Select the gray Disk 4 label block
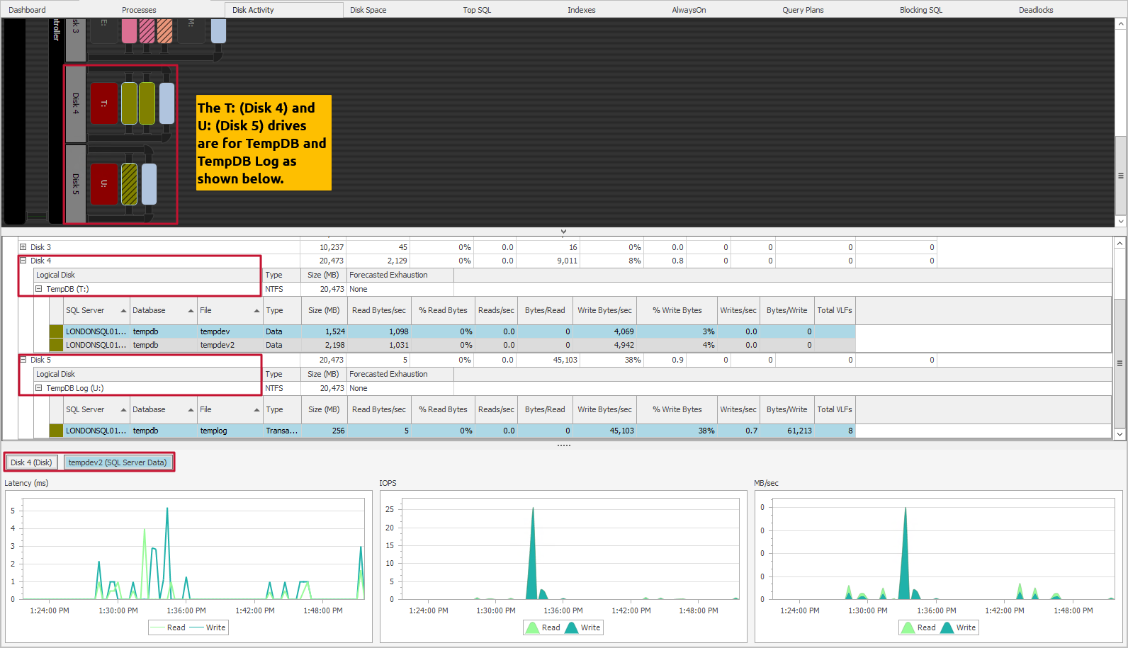The width and height of the screenshot is (1128, 648). pyautogui.click(x=76, y=103)
